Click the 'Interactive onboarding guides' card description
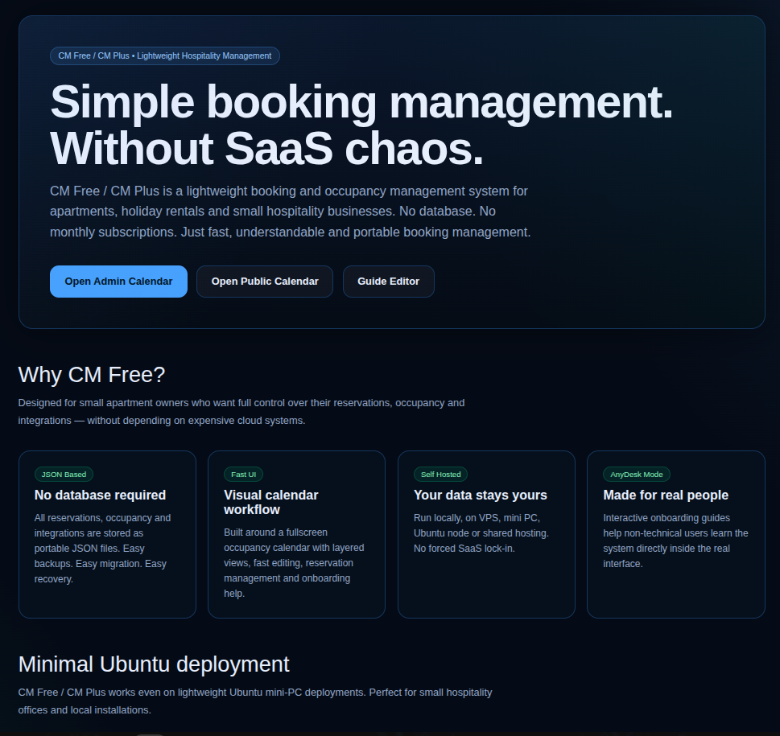780x736 pixels. [x=675, y=541]
